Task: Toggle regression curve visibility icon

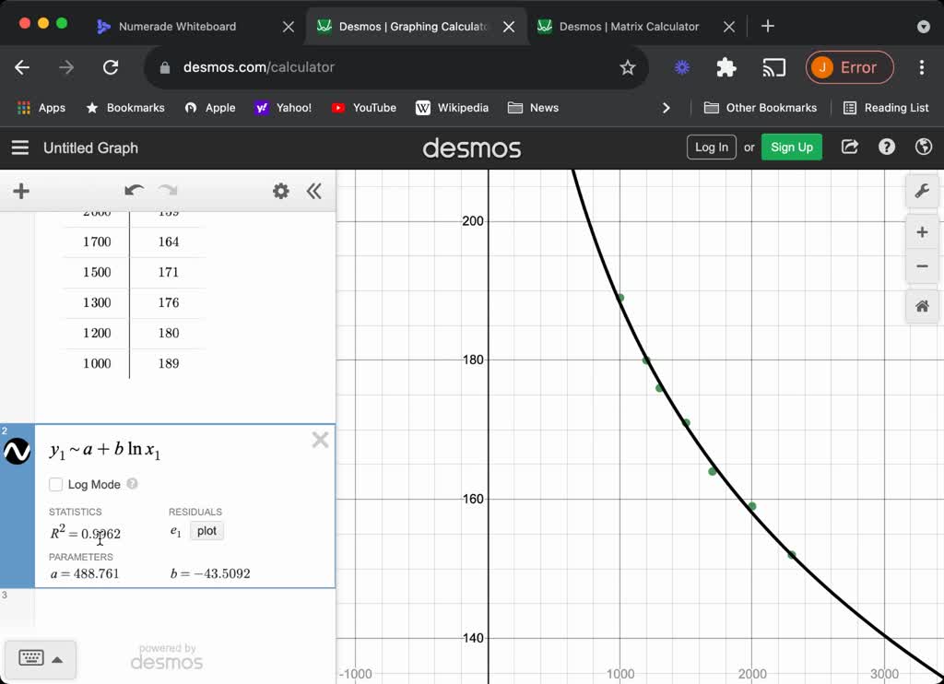Action: coord(18,452)
